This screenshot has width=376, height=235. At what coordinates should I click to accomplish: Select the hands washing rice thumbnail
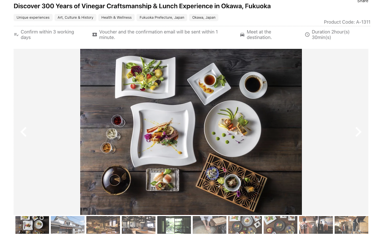(x=210, y=225)
